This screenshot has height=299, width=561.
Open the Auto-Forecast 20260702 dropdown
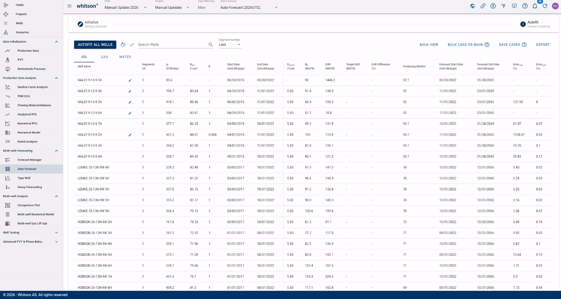click(x=249, y=7)
